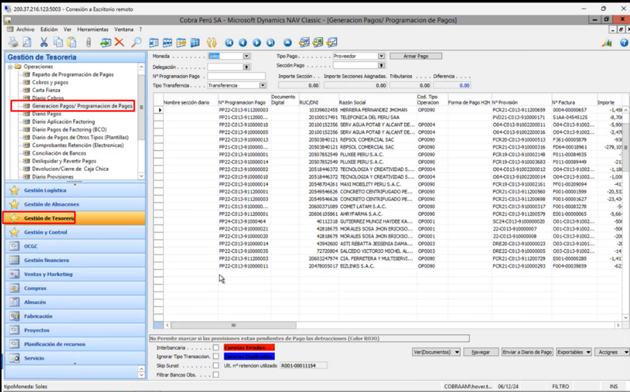Click the Print toolbar icon

tap(14, 42)
